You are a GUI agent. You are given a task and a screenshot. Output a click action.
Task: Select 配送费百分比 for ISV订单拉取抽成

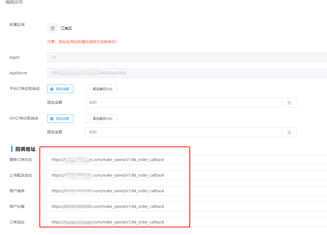click(100, 118)
